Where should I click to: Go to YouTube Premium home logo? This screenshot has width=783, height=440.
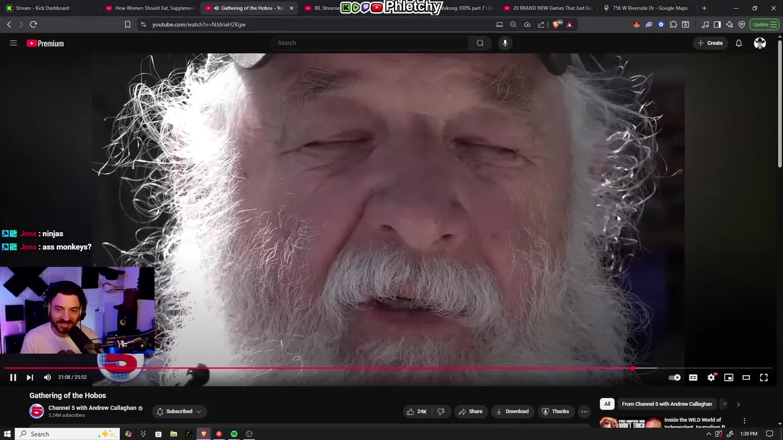[45, 43]
